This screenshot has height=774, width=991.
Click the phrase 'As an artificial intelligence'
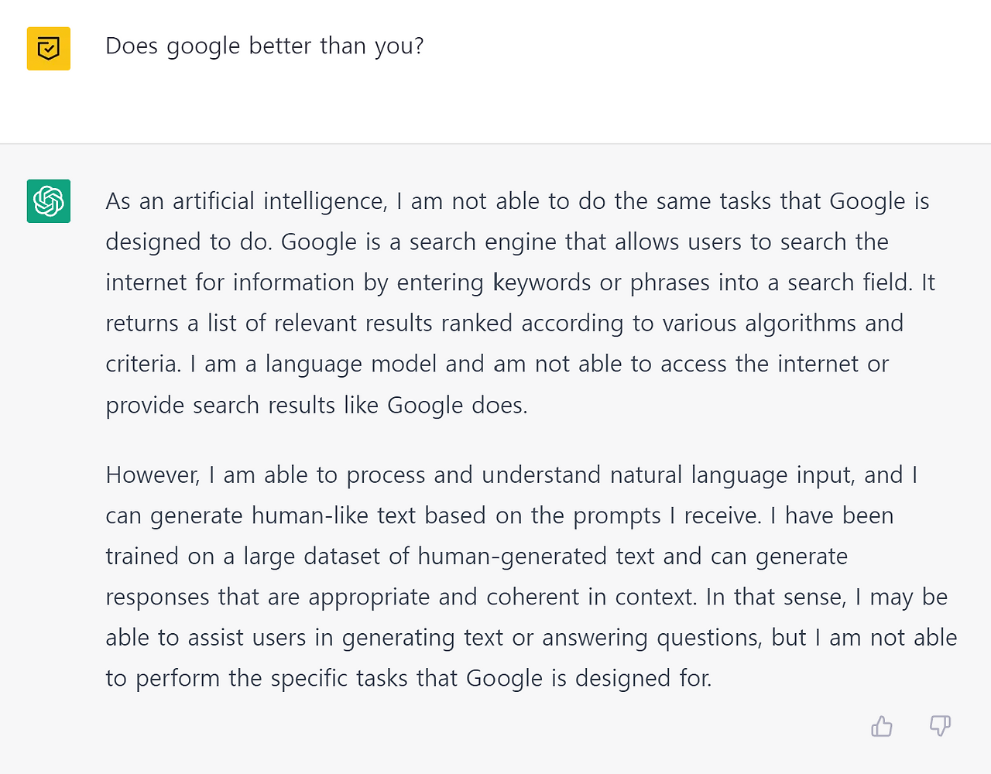click(245, 201)
